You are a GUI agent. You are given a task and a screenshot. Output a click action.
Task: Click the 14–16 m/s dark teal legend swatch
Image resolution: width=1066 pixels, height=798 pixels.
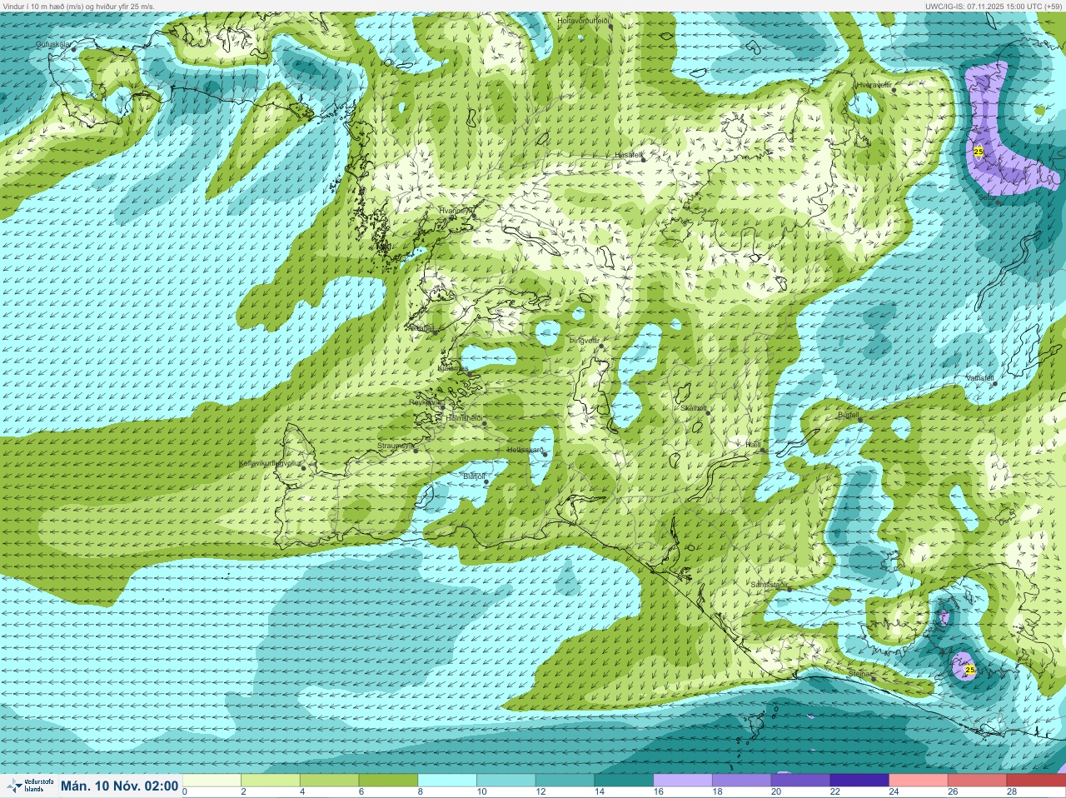(624, 781)
